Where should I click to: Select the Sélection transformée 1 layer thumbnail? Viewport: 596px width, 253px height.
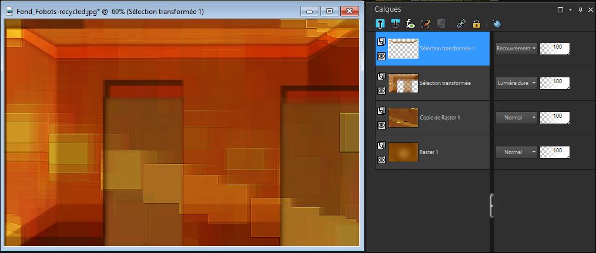tap(403, 49)
